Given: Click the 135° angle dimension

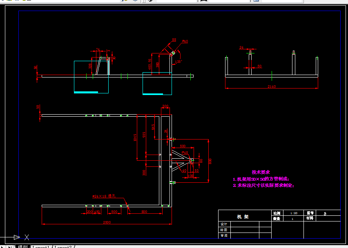Looking at the screenshot, I should (x=178, y=62).
